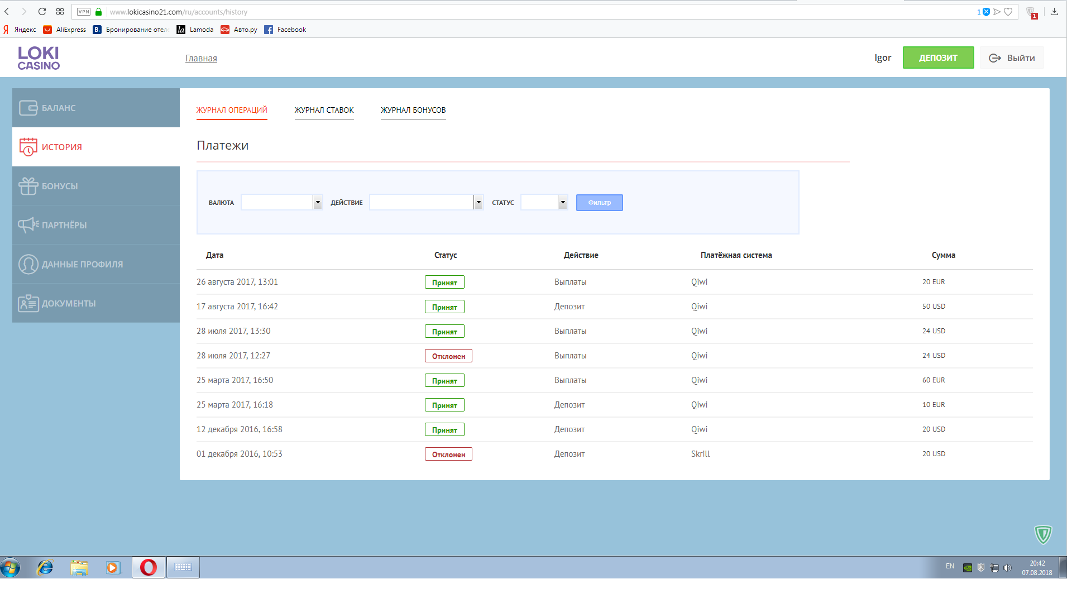Click the Данные профиля user icon
This screenshot has width=1072, height=603.
(x=28, y=264)
